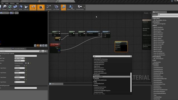
Task: Toggle the Stats toolbar button
Action: point(63,7)
